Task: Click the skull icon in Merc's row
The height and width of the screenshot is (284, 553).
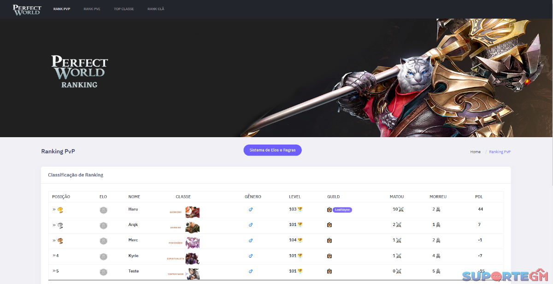Action: pos(438,240)
